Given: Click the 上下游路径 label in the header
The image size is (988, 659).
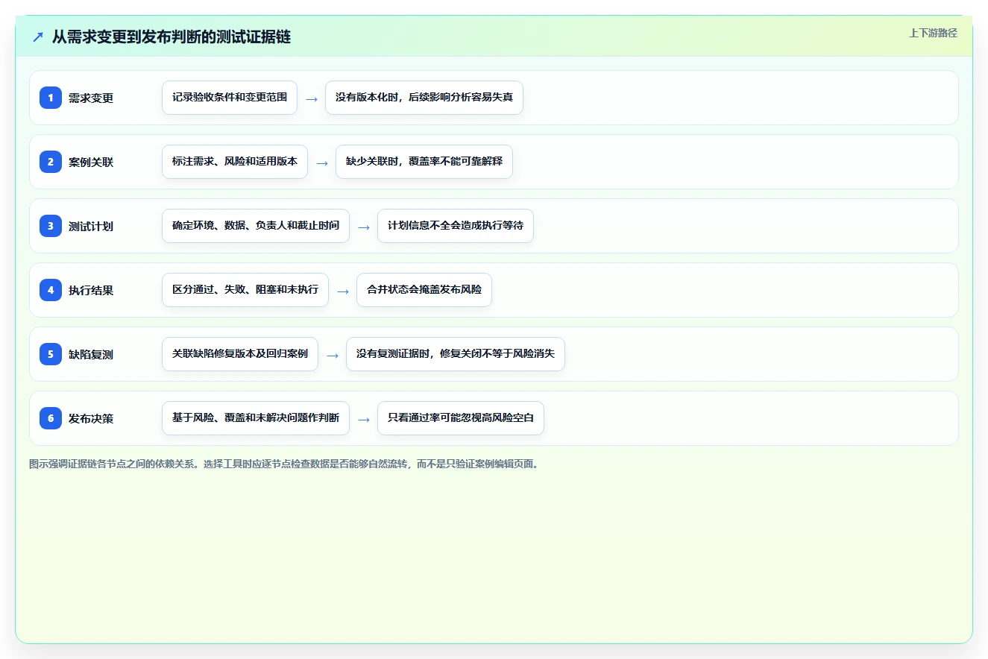Looking at the screenshot, I should [x=933, y=33].
